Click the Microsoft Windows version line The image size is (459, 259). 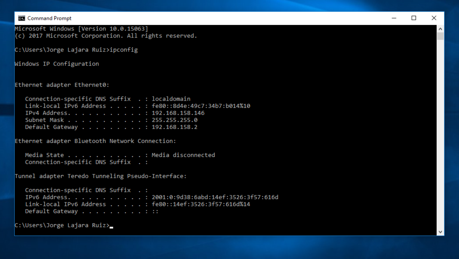point(81,29)
